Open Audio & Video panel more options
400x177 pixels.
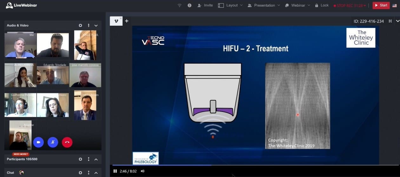tap(89, 25)
